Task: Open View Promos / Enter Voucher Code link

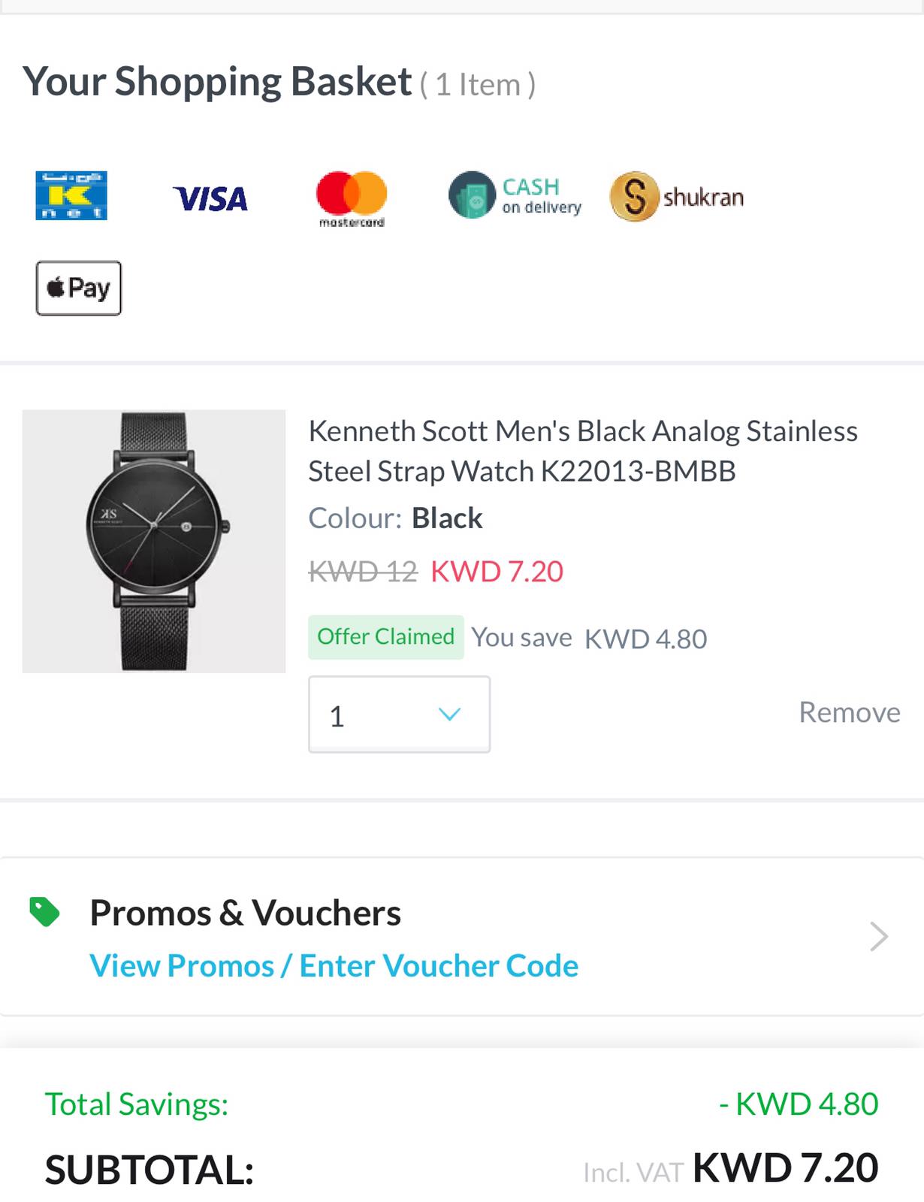Action: coord(334,965)
